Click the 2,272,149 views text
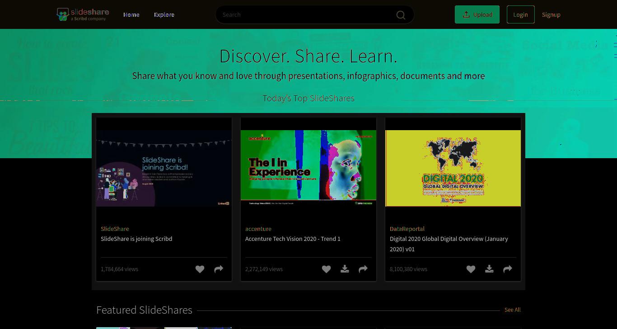 (x=264, y=269)
